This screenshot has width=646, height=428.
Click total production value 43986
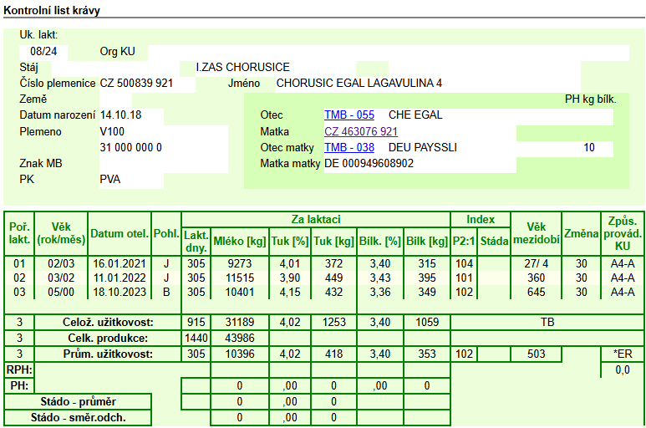(x=239, y=339)
